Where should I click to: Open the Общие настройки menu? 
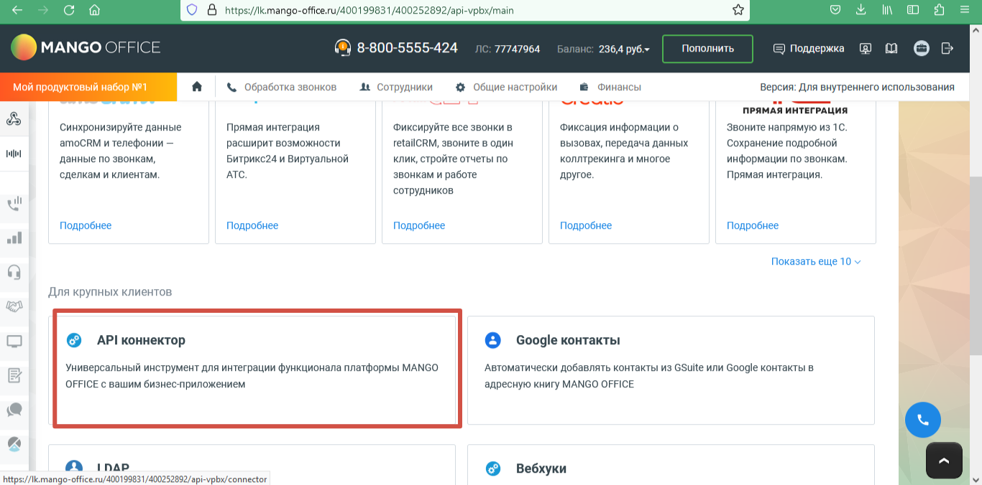tap(507, 87)
